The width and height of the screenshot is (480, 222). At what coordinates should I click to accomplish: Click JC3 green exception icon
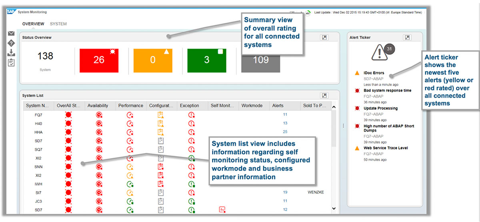coord(192,201)
